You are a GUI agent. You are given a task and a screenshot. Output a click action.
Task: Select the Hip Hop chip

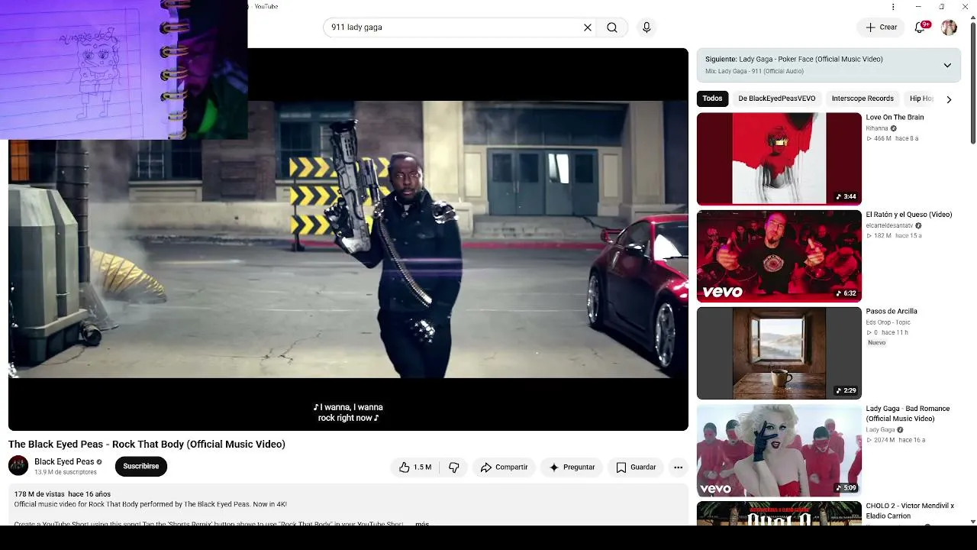click(x=921, y=99)
